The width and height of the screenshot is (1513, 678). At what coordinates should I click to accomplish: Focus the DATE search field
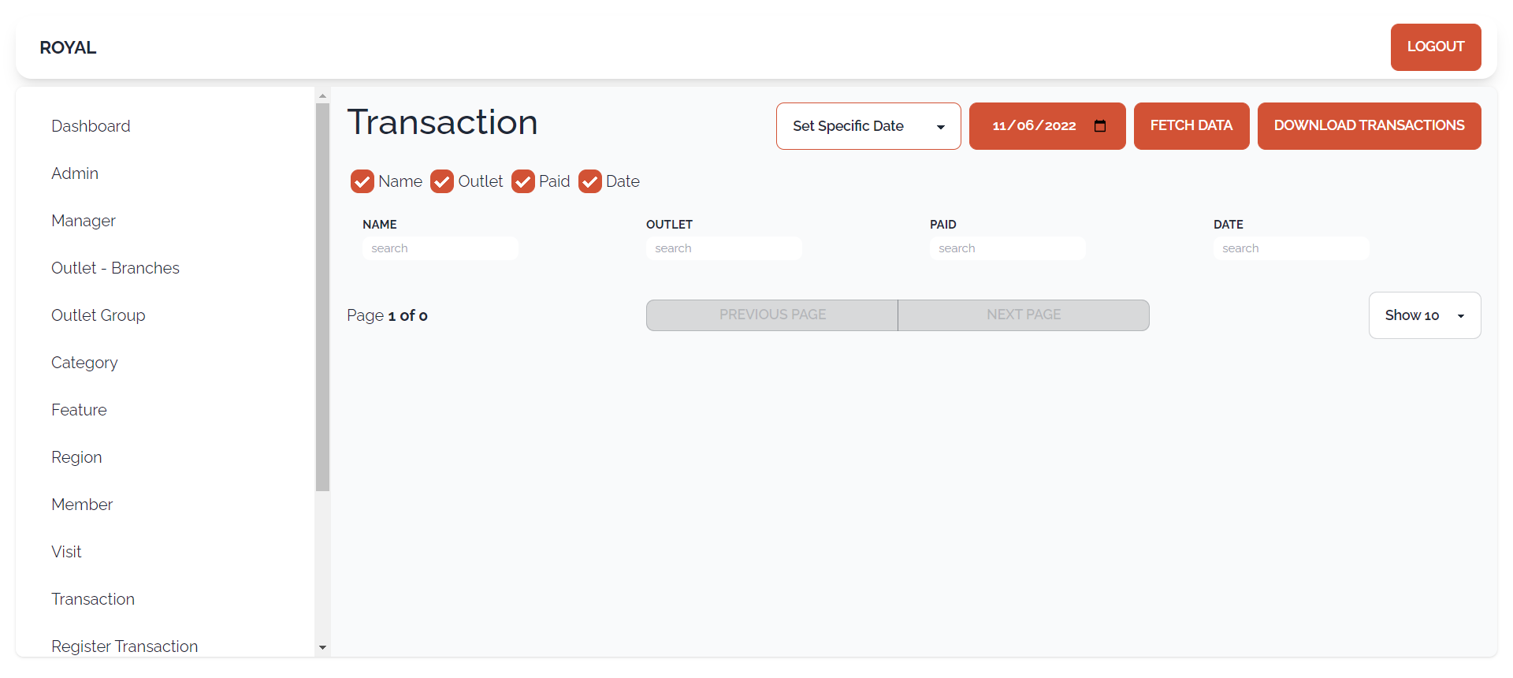pyautogui.click(x=1292, y=248)
